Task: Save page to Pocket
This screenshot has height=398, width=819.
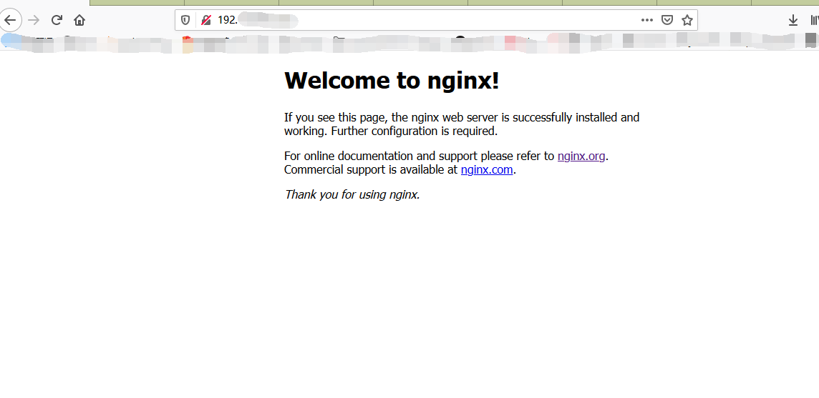Action: click(x=667, y=20)
